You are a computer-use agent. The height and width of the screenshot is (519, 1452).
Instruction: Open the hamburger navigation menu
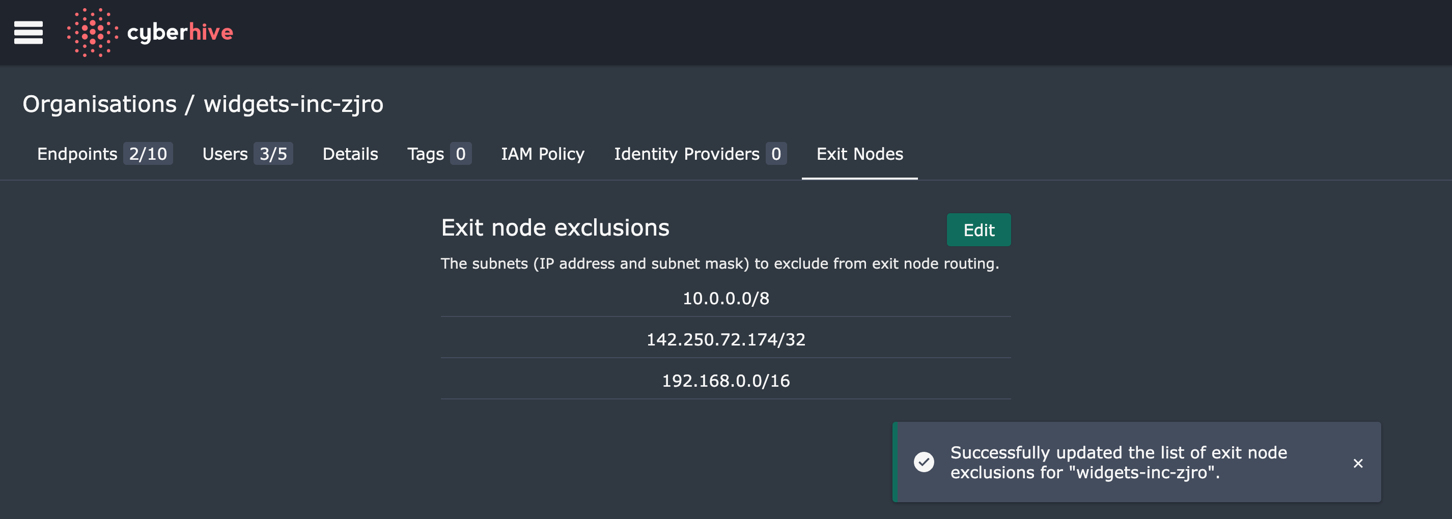tap(28, 32)
